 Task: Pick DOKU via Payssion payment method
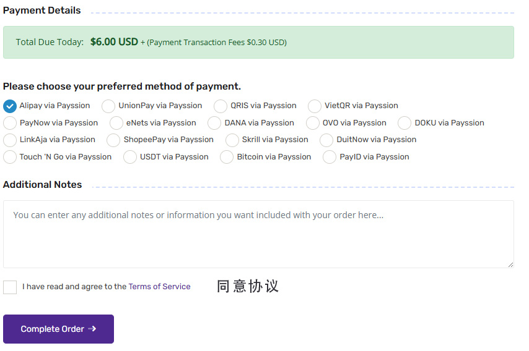click(x=404, y=123)
